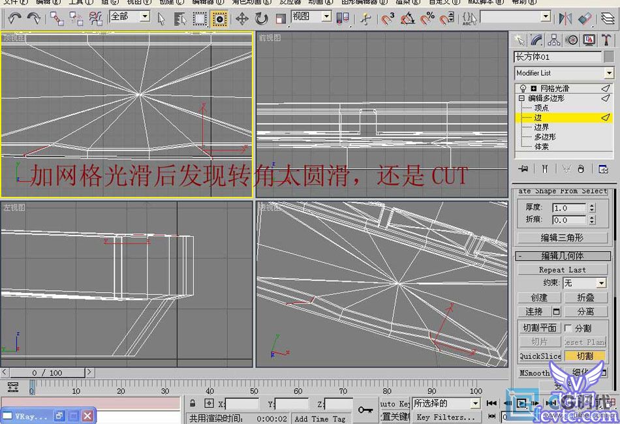620x424 pixels.
Task: Check the 分割 checkbox
Action: tap(568, 328)
